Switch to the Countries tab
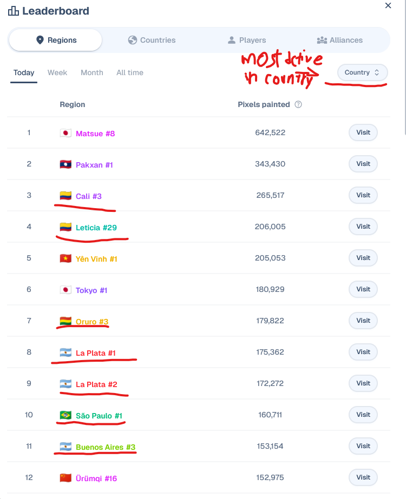The image size is (406, 499). click(x=152, y=40)
